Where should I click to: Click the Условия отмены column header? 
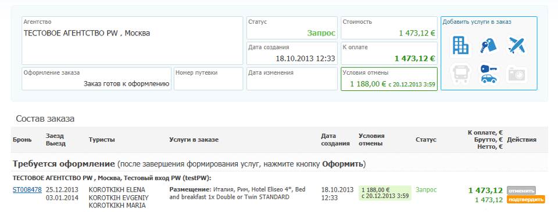coord(371,140)
